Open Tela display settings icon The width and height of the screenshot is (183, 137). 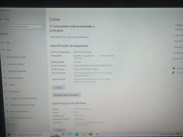(x=2, y=43)
